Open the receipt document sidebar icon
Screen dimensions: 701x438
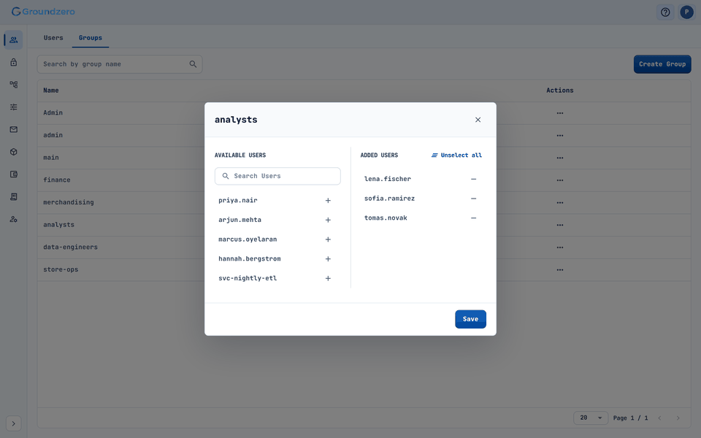pos(13,196)
